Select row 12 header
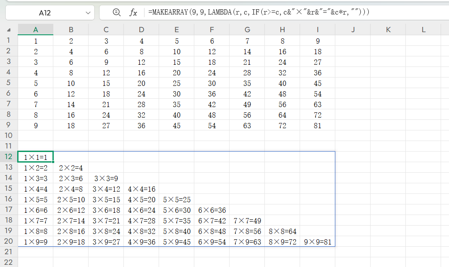449x267 pixels. (x=9, y=157)
